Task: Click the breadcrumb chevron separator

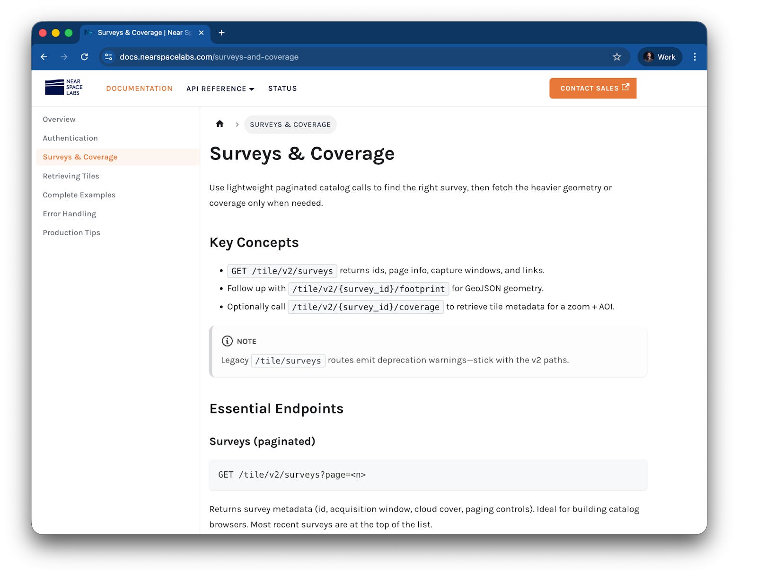Action: [237, 124]
